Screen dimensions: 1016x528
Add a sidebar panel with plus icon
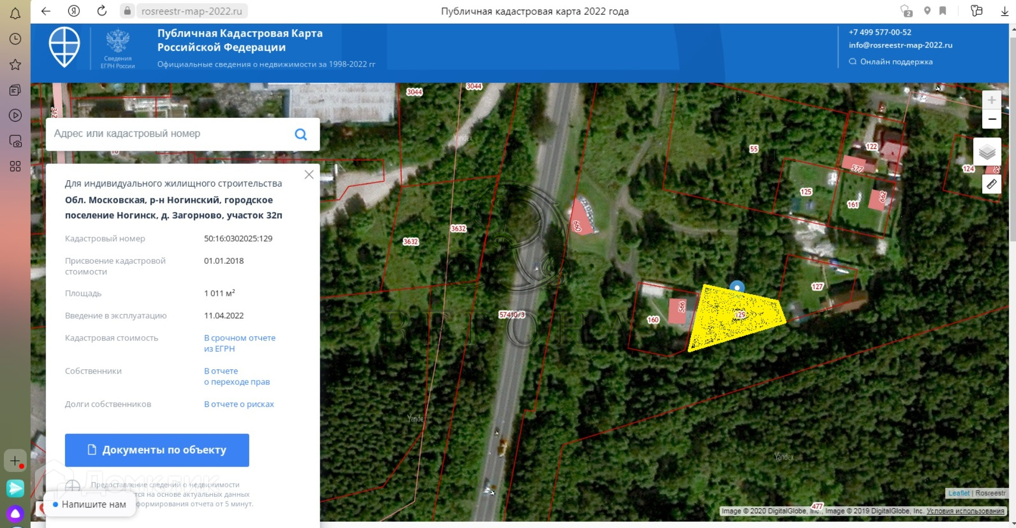(x=15, y=461)
